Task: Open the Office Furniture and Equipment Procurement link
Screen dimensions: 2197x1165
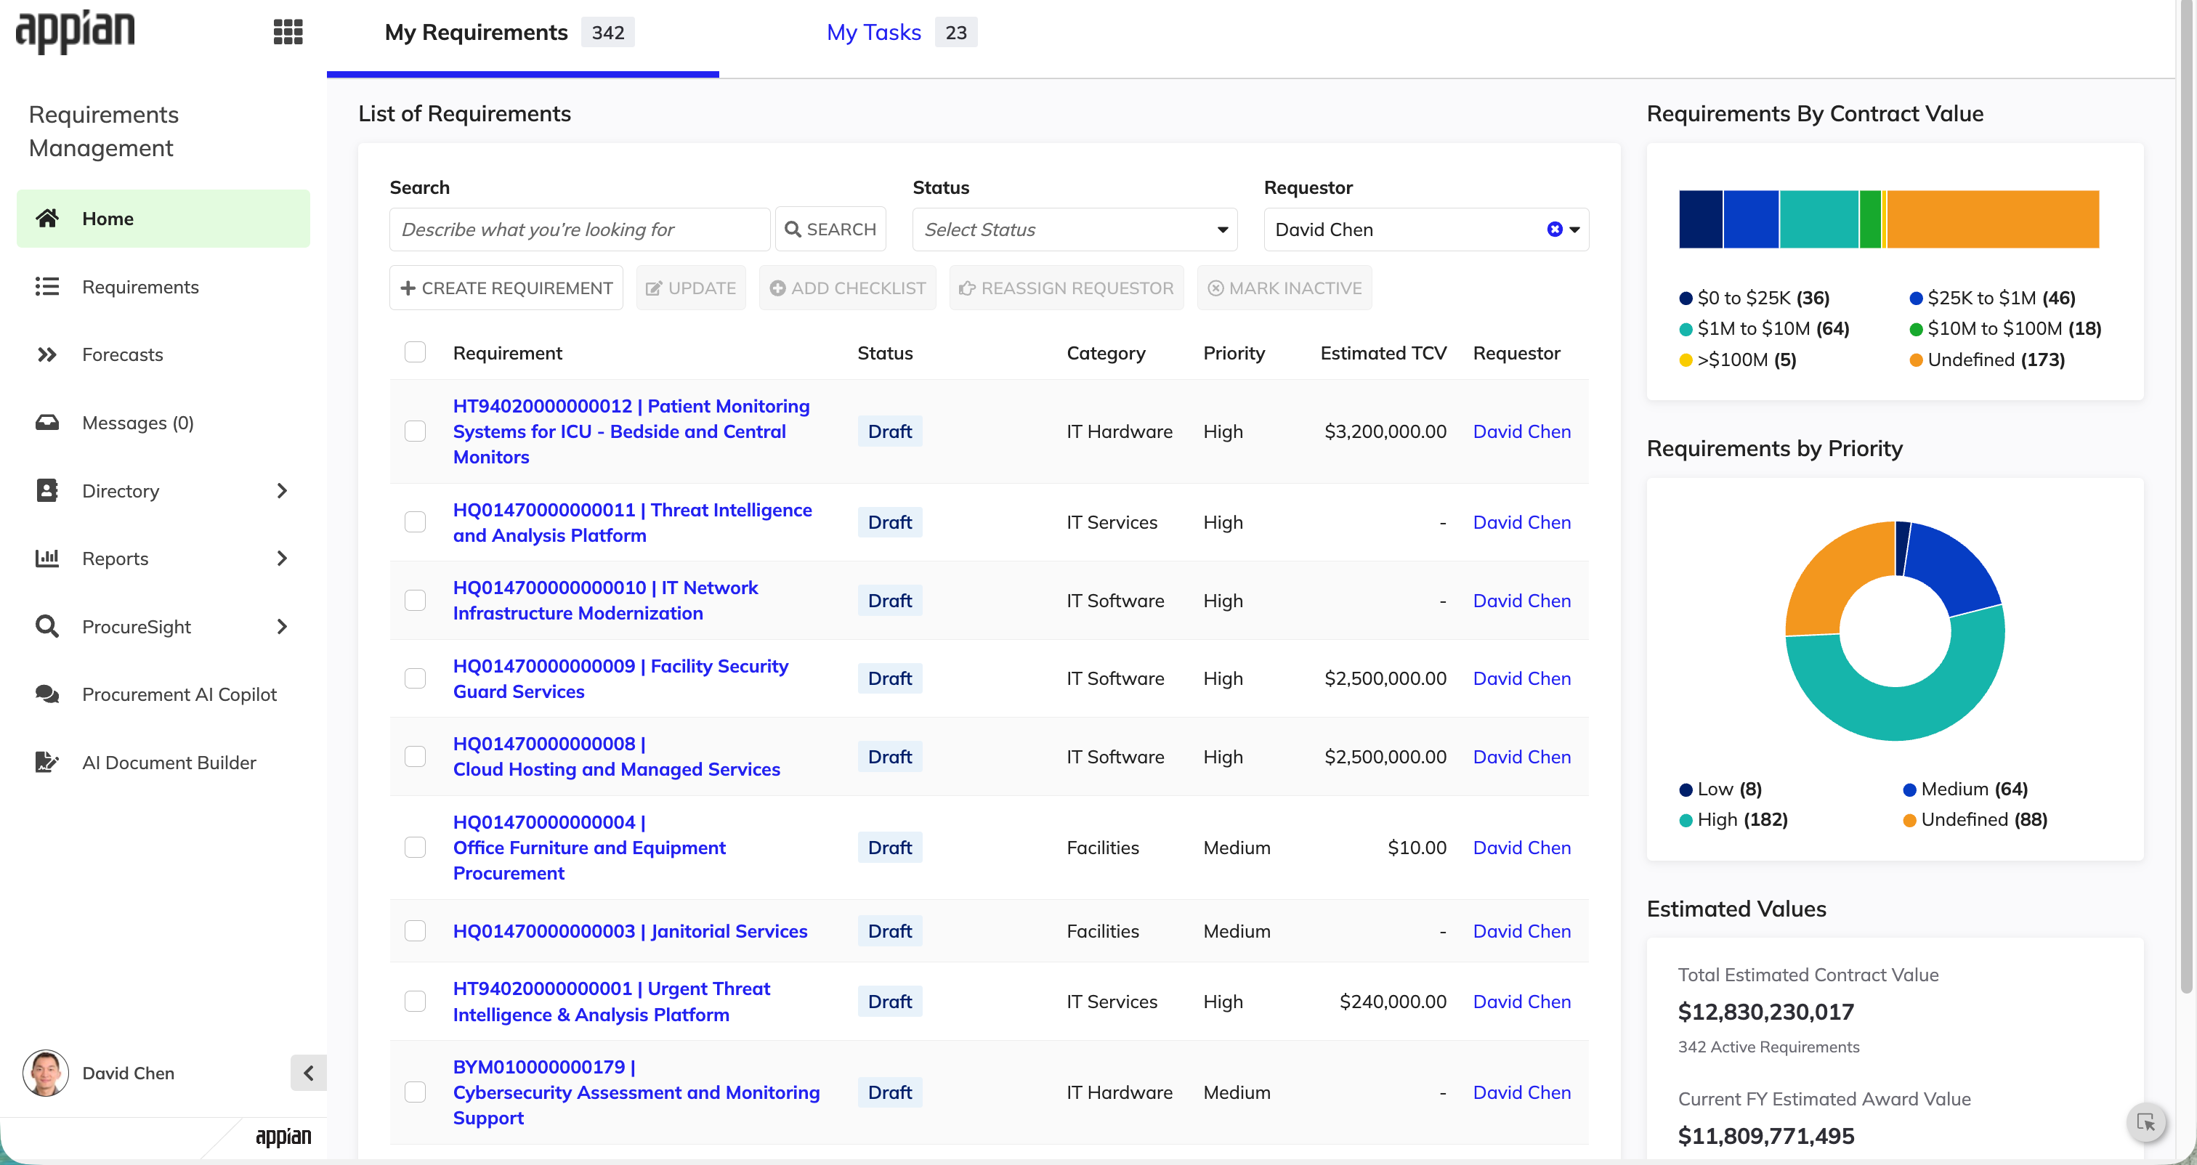Action: pyautogui.click(x=588, y=848)
